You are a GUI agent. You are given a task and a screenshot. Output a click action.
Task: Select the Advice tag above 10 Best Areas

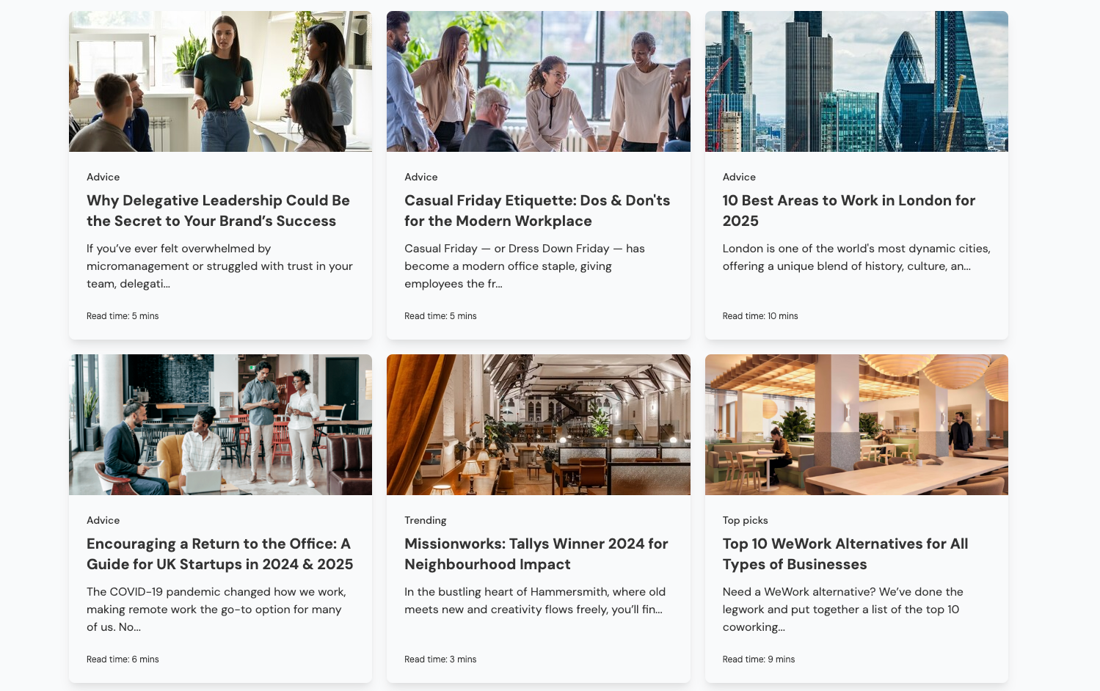(x=739, y=177)
